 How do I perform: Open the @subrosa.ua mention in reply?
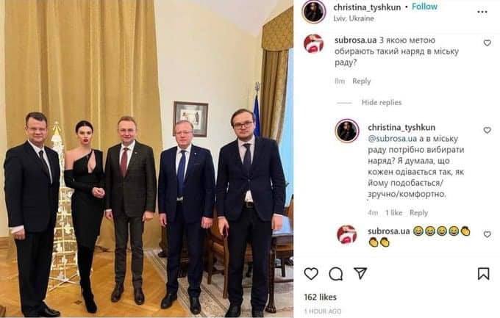click(392, 139)
